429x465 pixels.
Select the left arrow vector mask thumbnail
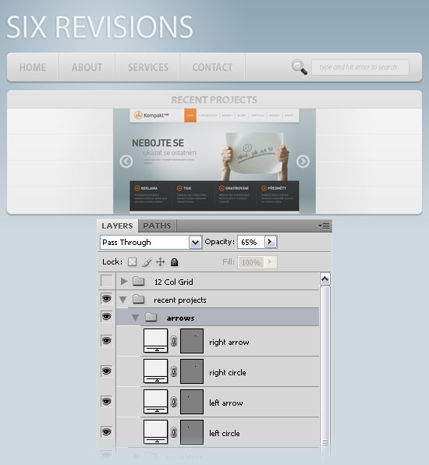(x=192, y=402)
